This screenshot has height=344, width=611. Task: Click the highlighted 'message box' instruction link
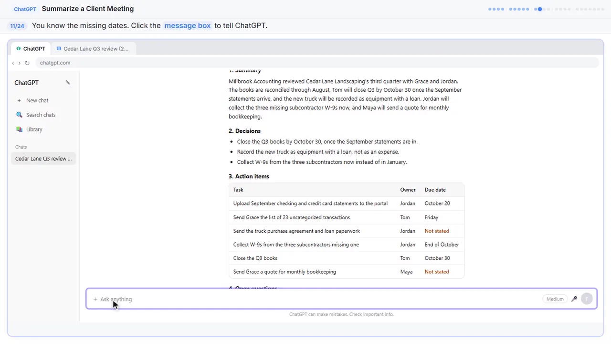(x=187, y=26)
